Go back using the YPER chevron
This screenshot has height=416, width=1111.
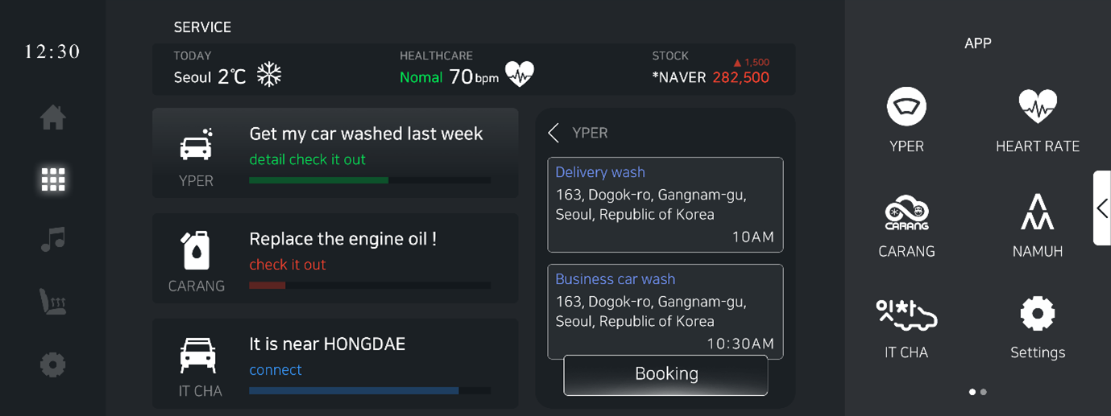[553, 133]
